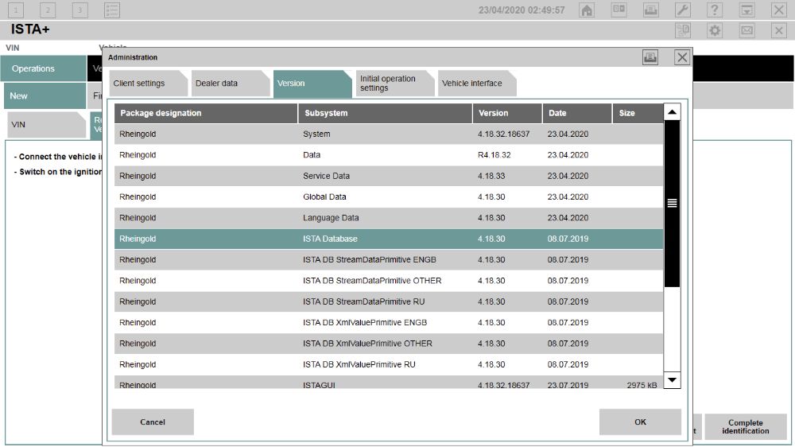Image resolution: width=795 pixels, height=447 pixels.
Task: Open the help question mark icon
Action: click(715, 10)
